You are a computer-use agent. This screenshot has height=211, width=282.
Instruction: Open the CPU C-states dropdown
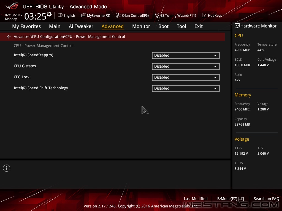(186, 66)
